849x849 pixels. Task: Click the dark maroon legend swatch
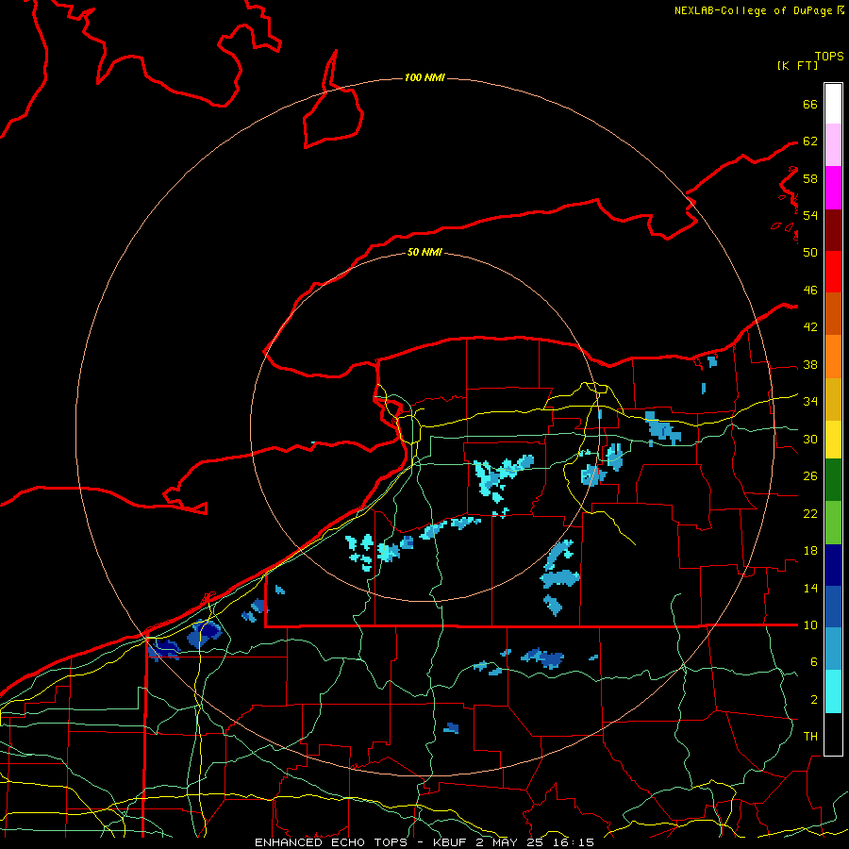point(833,230)
